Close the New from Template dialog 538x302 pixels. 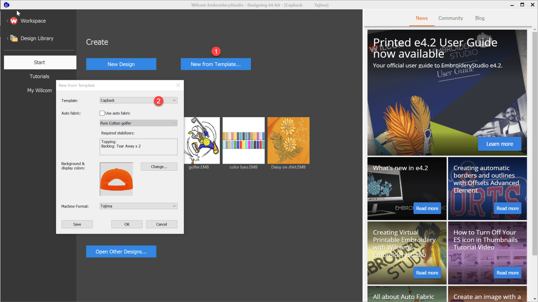click(x=178, y=85)
